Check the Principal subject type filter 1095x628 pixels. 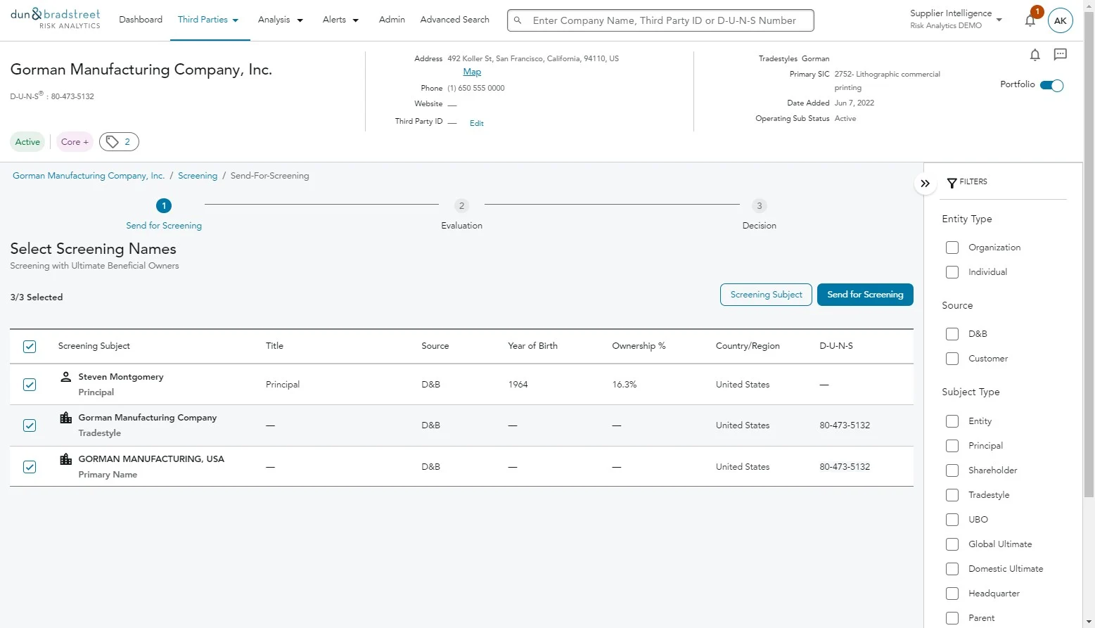tap(952, 446)
